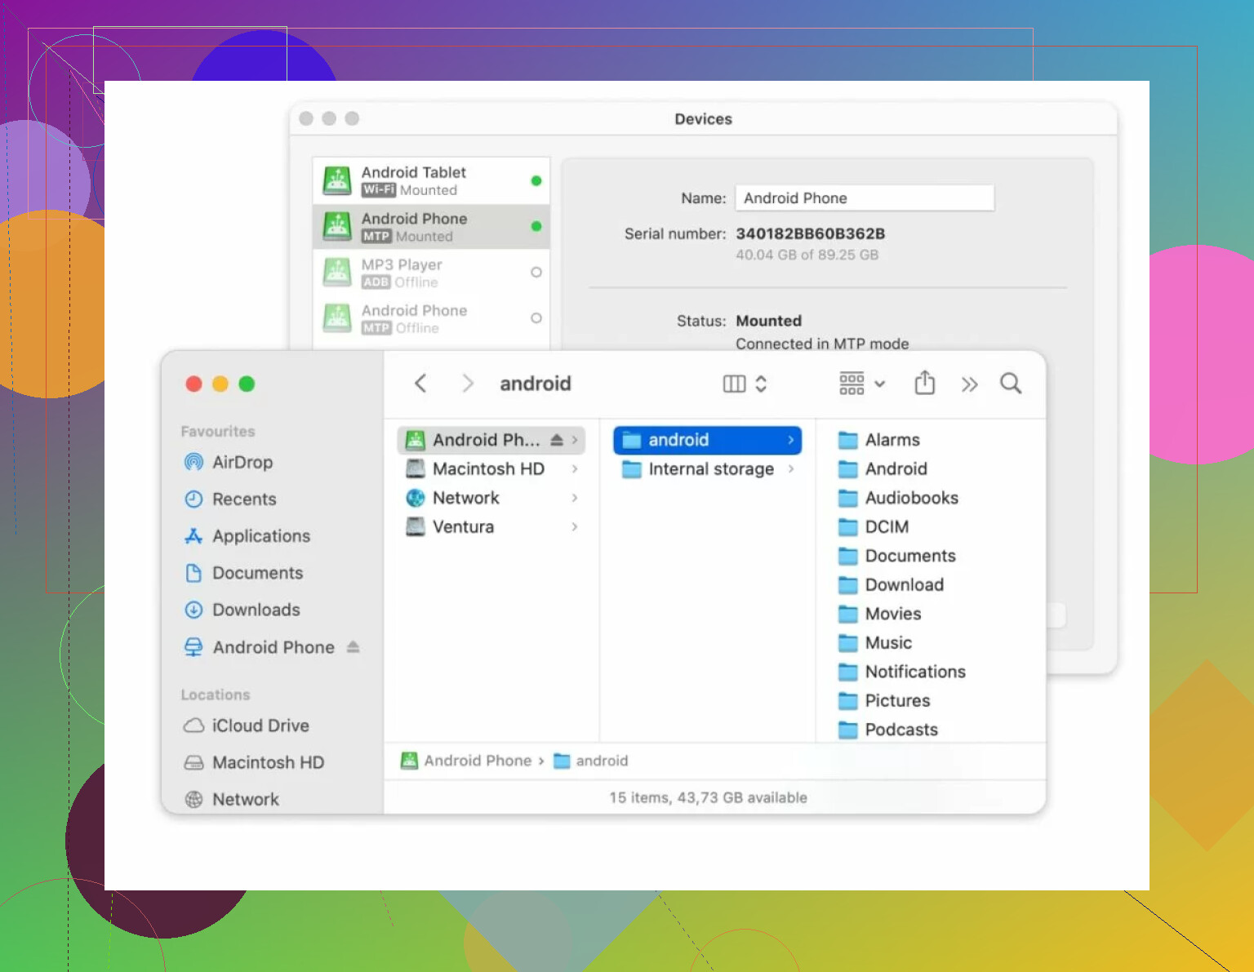1254x972 pixels.
Task: Click the Finder yellow minimize button
Action: 220,384
